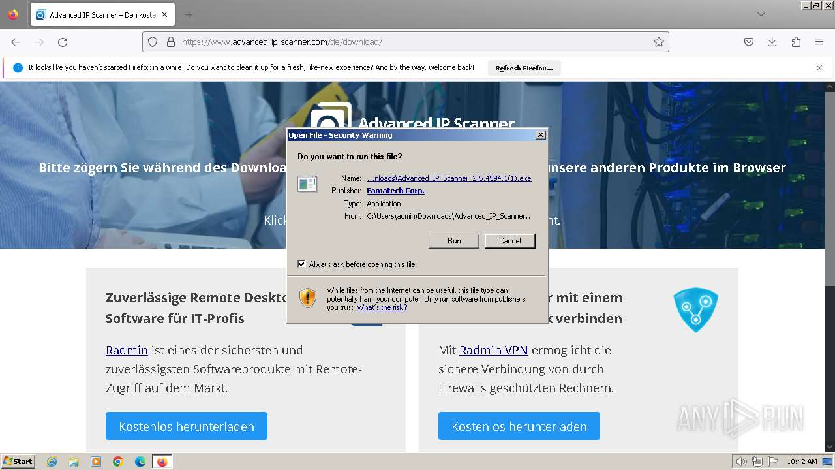Click the Advanced IP Scanner page logo
This screenshot has height=470, width=835.
tap(331, 116)
